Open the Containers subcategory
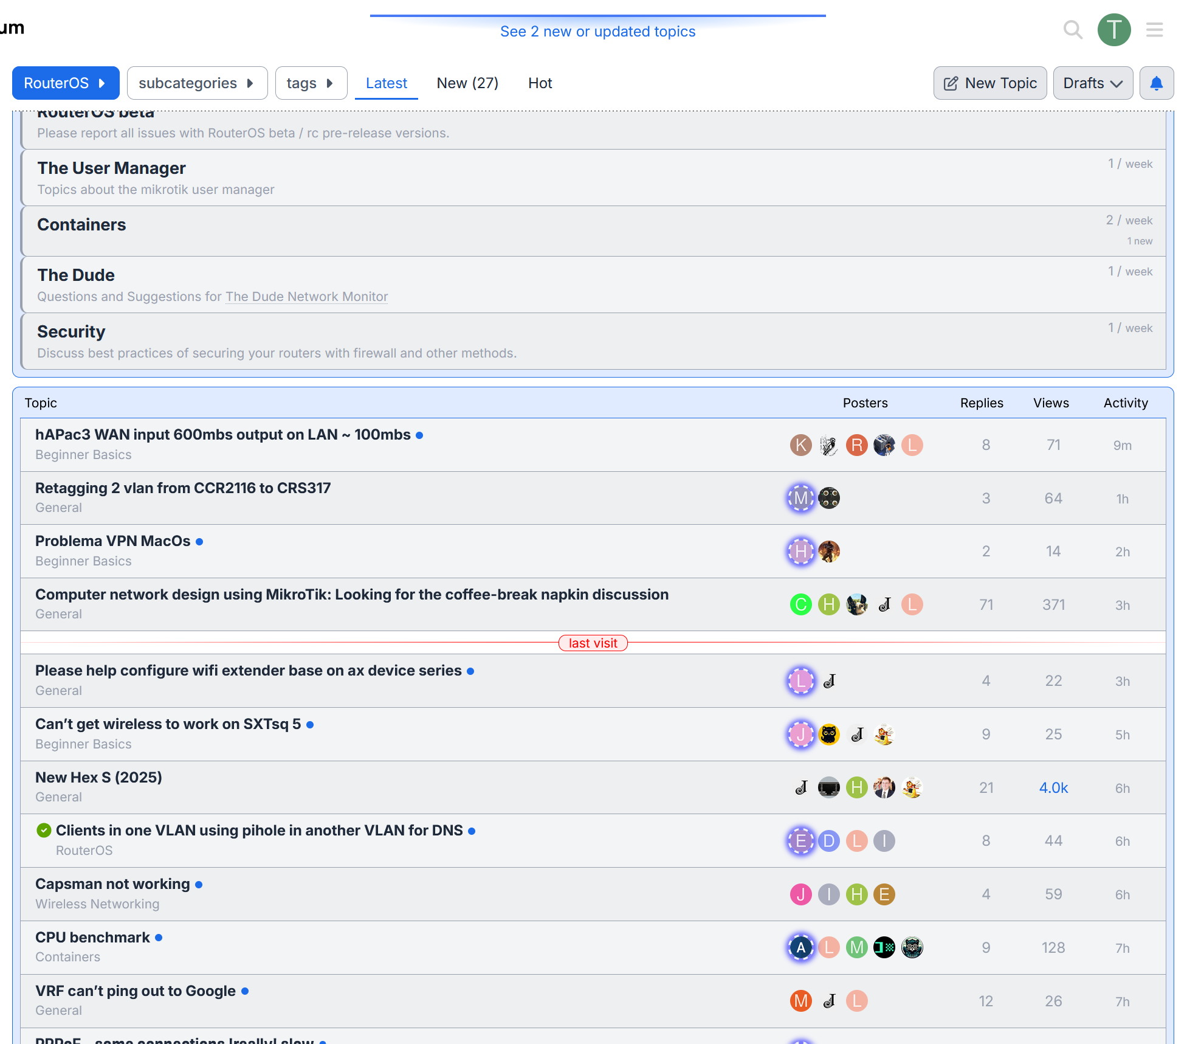 pyautogui.click(x=81, y=225)
